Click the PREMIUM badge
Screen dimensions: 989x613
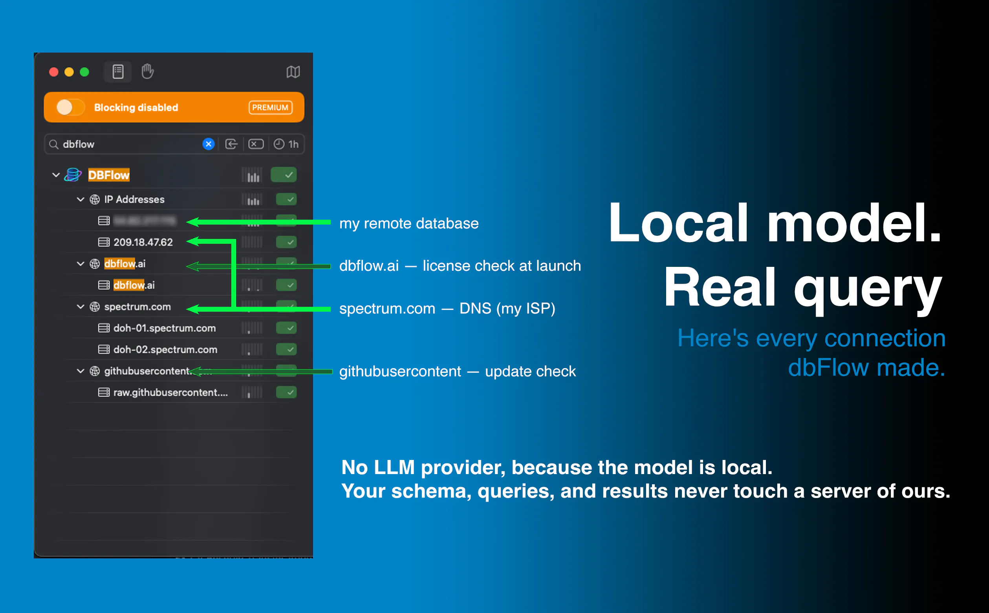tap(270, 108)
